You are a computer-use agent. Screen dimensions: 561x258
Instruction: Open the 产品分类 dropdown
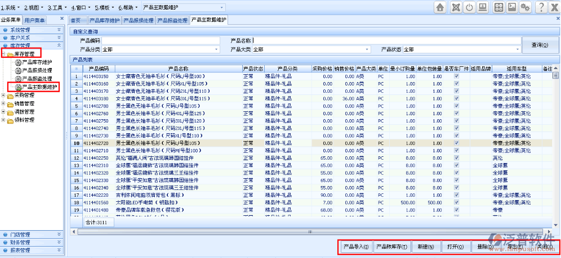click(216, 49)
